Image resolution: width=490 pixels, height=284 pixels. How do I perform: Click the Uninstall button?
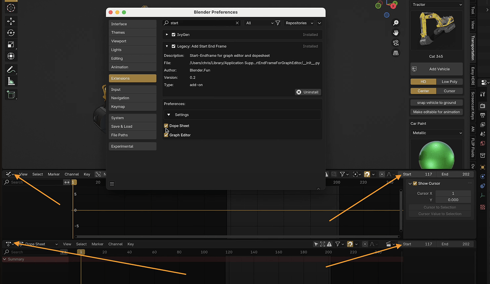(308, 92)
